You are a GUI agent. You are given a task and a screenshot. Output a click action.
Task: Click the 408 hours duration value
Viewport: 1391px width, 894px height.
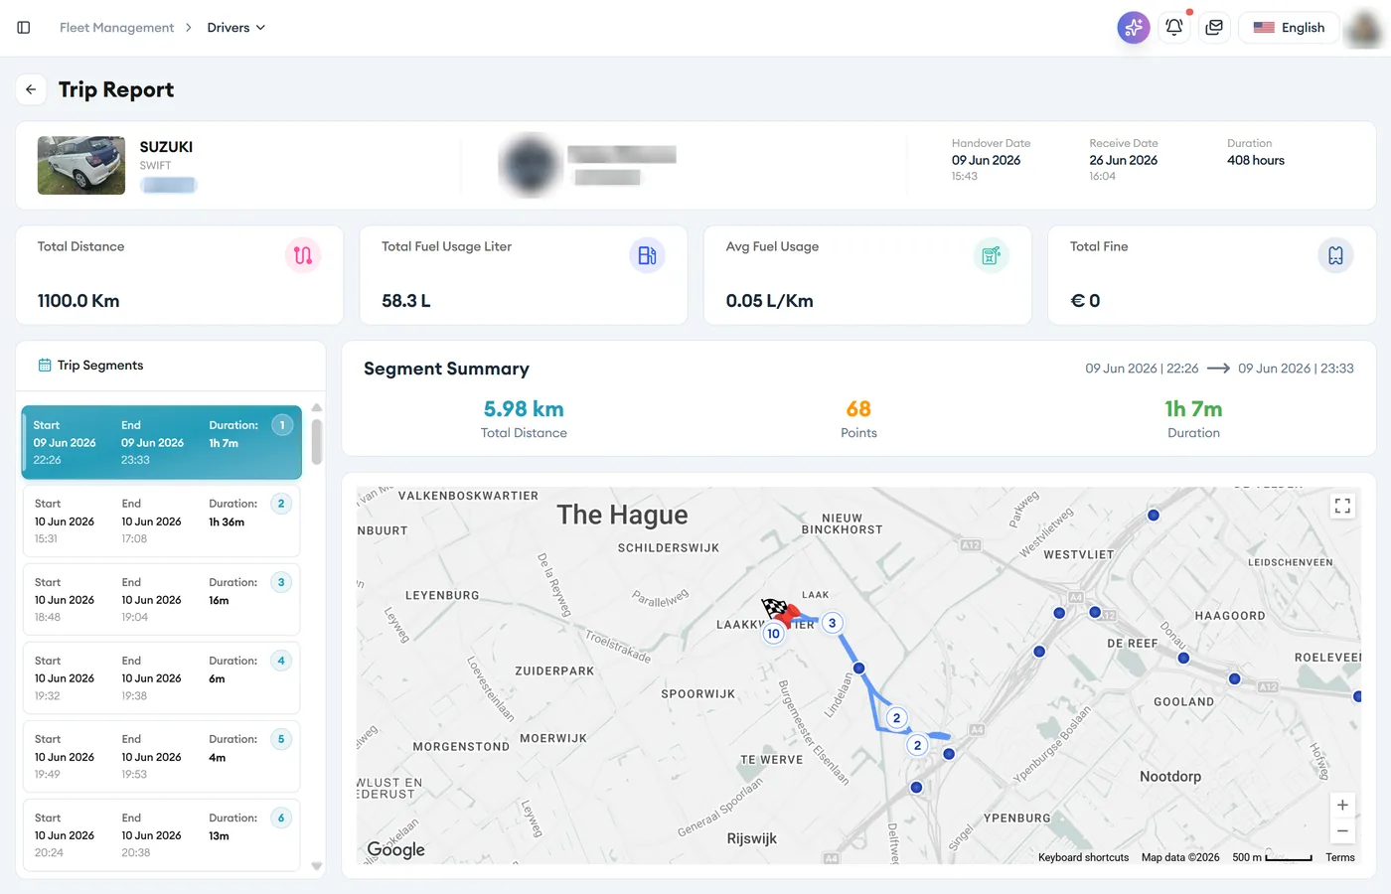click(1256, 160)
